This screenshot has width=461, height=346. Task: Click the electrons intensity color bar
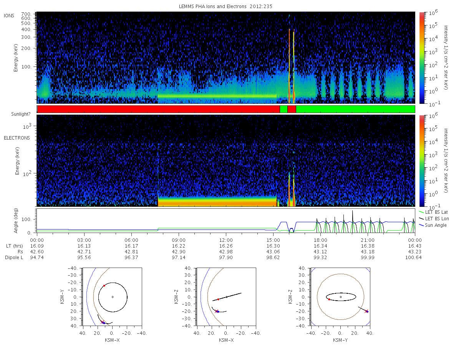[422, 161]
